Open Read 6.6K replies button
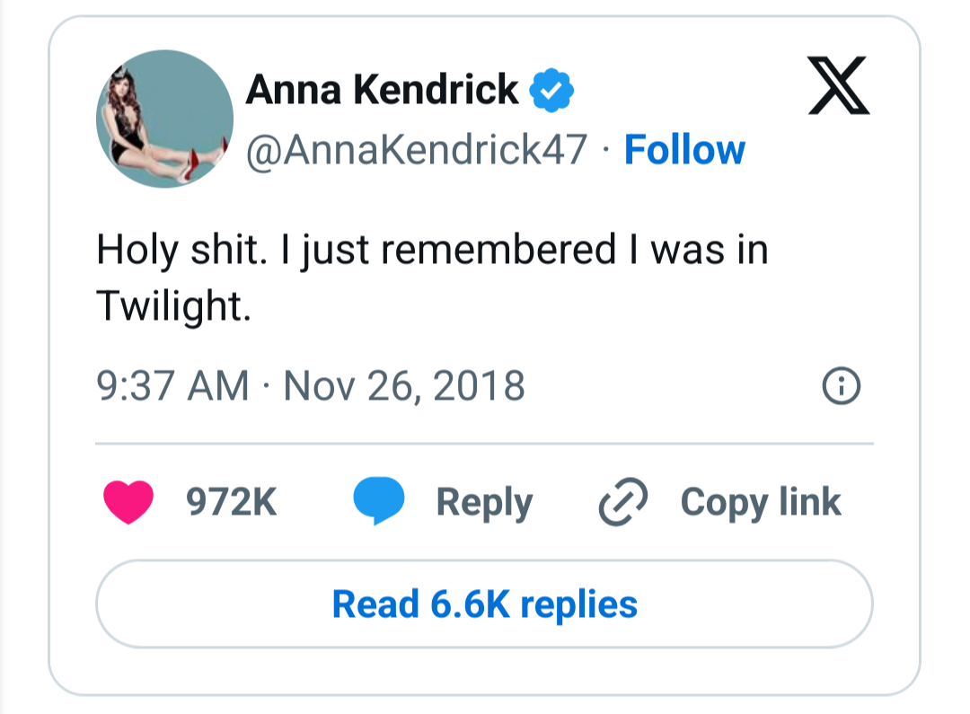 (x=484, y=604)
